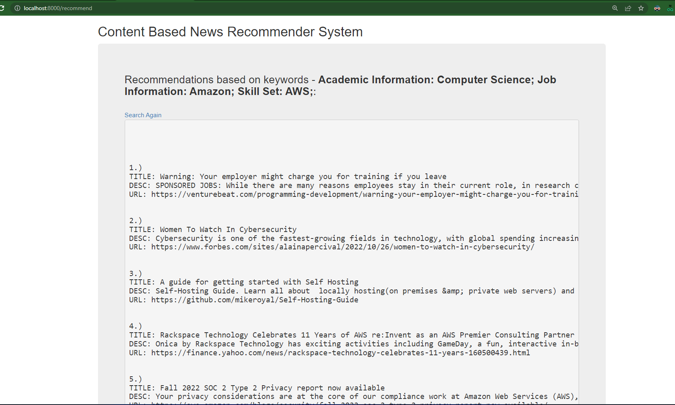Image resolution: width=675 pixels, height=405 pixels.
Task: Select title 'Fall 2022 SOC 2 Type 2 Privacy report'
Action: [x=257, y=388]
